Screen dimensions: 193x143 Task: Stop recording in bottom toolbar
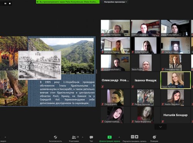[137, 137]
